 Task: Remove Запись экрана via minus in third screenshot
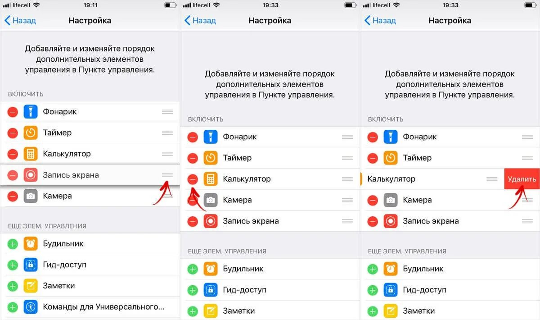click(373, 221)
